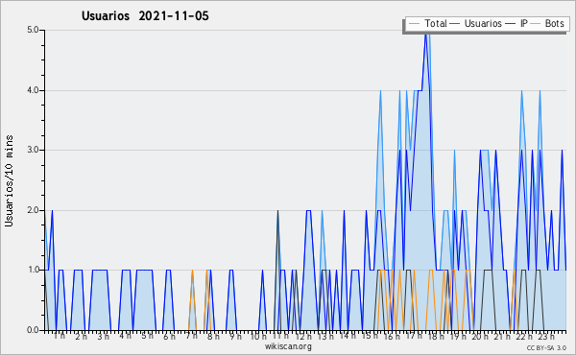Click the '17 h' x-axis label
Image resolution: width=576 pixels, height=355 pixels.
[414, 336]
